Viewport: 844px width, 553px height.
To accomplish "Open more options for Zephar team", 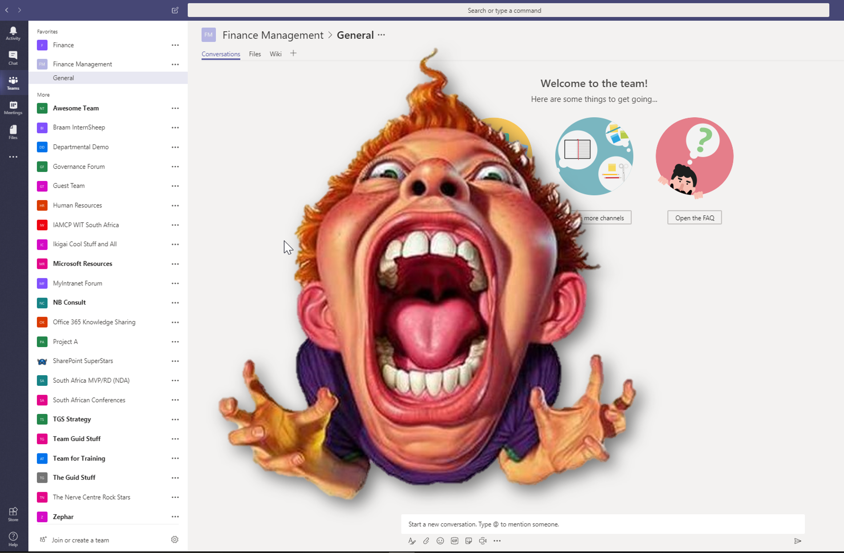I will (175, 517).
